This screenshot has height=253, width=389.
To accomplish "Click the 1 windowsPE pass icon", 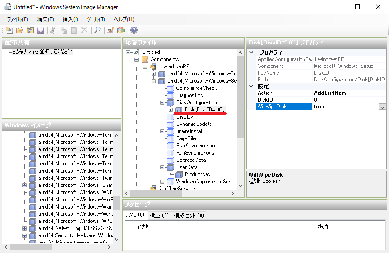I will (x=153, y=67).
